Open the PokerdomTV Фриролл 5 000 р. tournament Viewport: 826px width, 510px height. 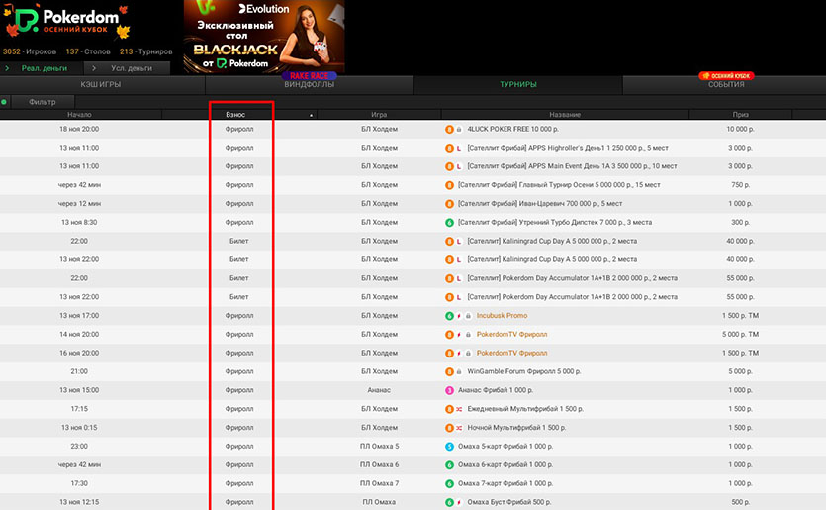(x=511, y=335)
